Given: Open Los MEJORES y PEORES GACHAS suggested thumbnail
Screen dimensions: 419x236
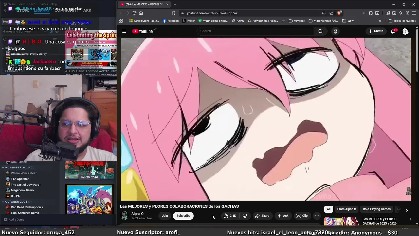Looking at the screenshot, I should [341, 222].
